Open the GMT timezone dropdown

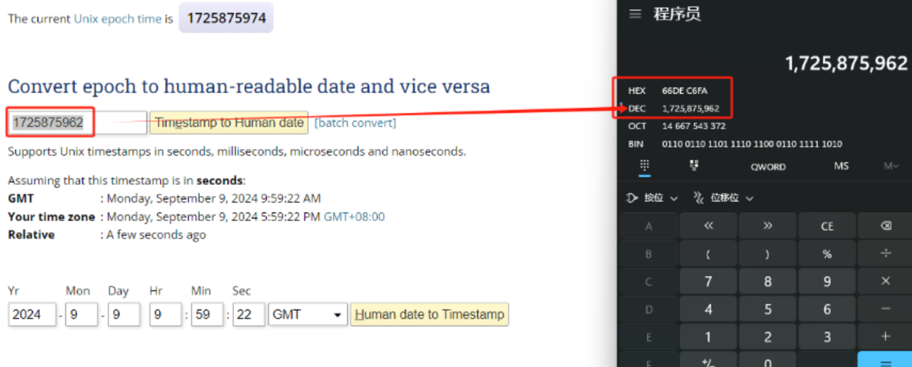point(307,314)
